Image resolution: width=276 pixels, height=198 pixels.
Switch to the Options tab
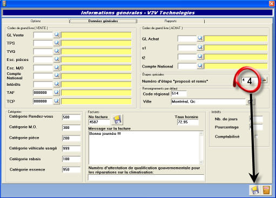coord(36,21)
